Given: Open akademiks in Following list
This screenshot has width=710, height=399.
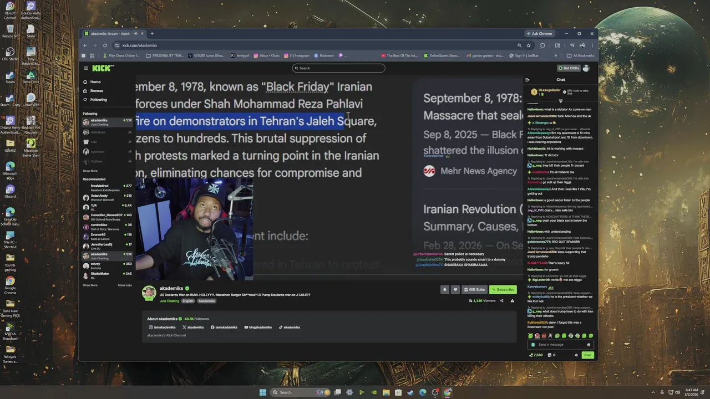Looking at the screenshot, I should point(107,122).
